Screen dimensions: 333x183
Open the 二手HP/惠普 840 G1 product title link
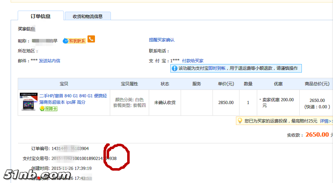click(x=73, y=99)
